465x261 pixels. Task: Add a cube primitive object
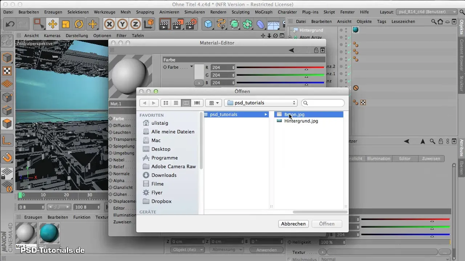[208, 24]
